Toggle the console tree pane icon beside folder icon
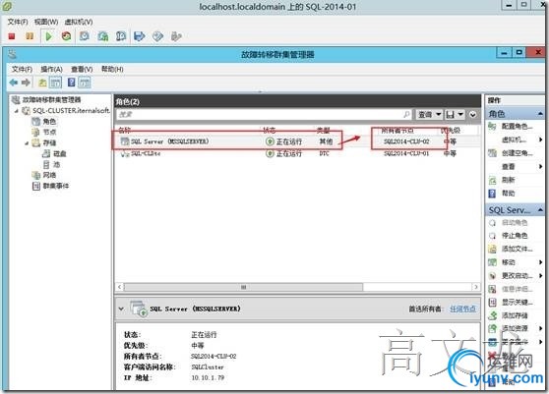Image resolution: width=549 pixels, height=394 pixels. (55, 83)
